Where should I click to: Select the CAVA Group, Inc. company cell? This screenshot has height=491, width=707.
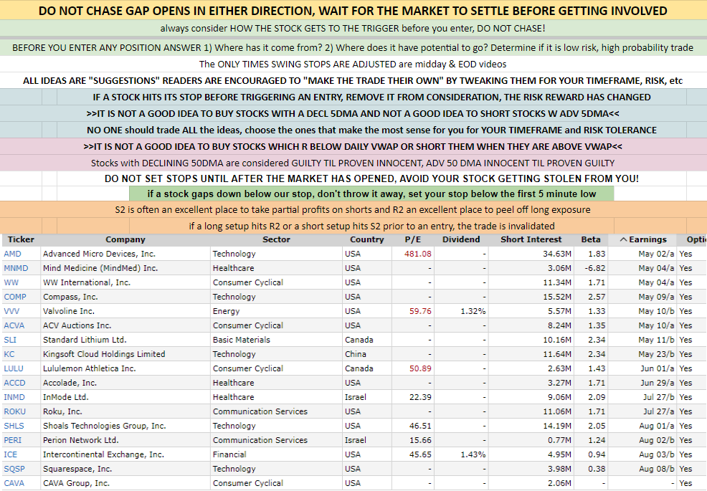coord(125,483)
